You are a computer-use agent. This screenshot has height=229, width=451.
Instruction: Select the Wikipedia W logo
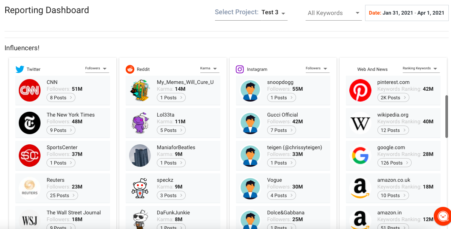pyautogui.click(x=360, y=123)
